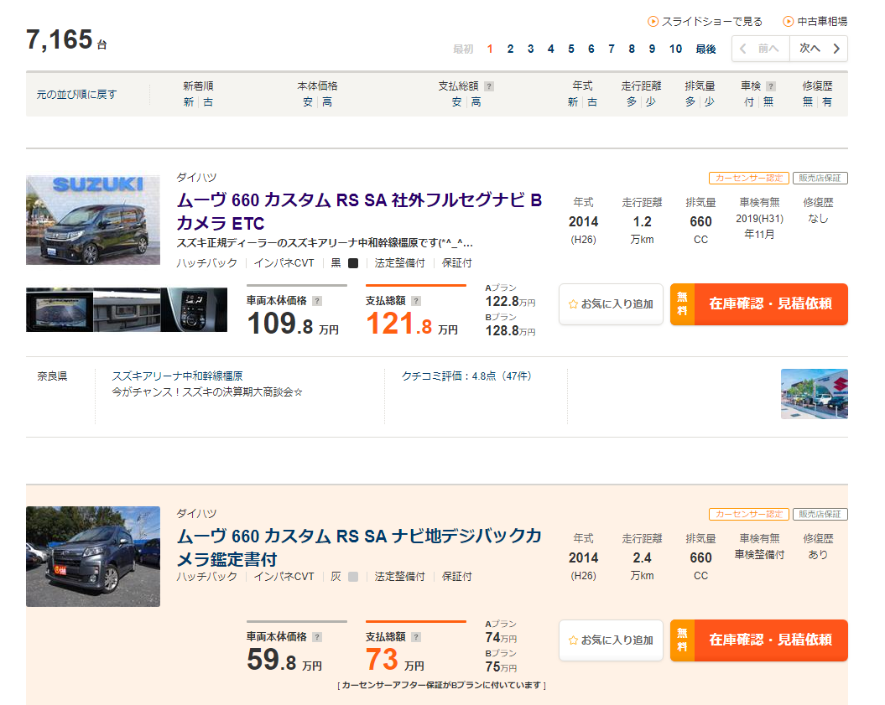The height and width of the screenshot is (705, 885).
Task: Click the star icon in first お気に入り追加
Action: tap(574, 304)
